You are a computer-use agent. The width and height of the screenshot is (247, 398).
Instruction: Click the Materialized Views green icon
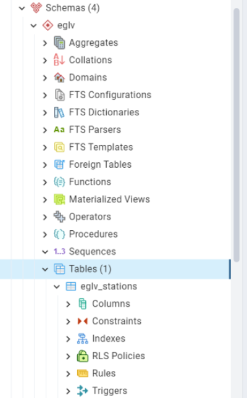59,199
